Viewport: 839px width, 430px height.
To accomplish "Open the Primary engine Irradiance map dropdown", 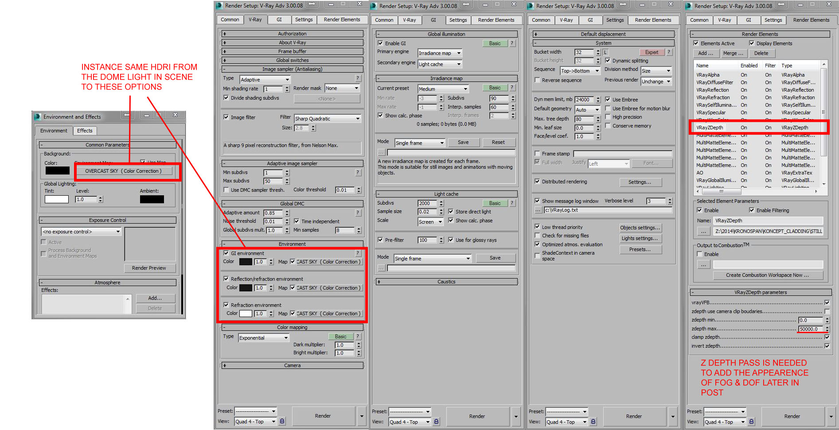I will 440,53.
